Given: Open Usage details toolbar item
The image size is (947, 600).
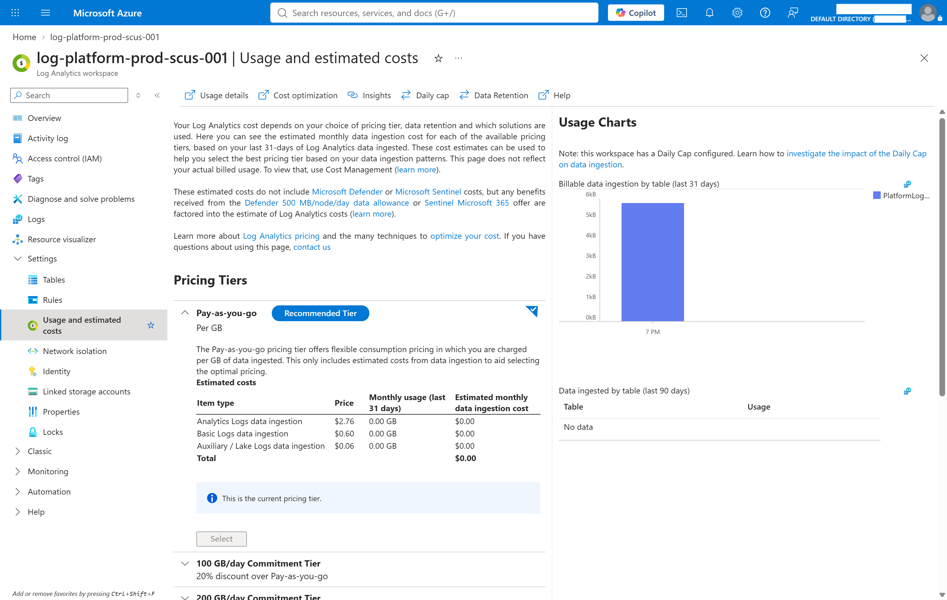Looking at the screenshot, I should coord(216,95).
